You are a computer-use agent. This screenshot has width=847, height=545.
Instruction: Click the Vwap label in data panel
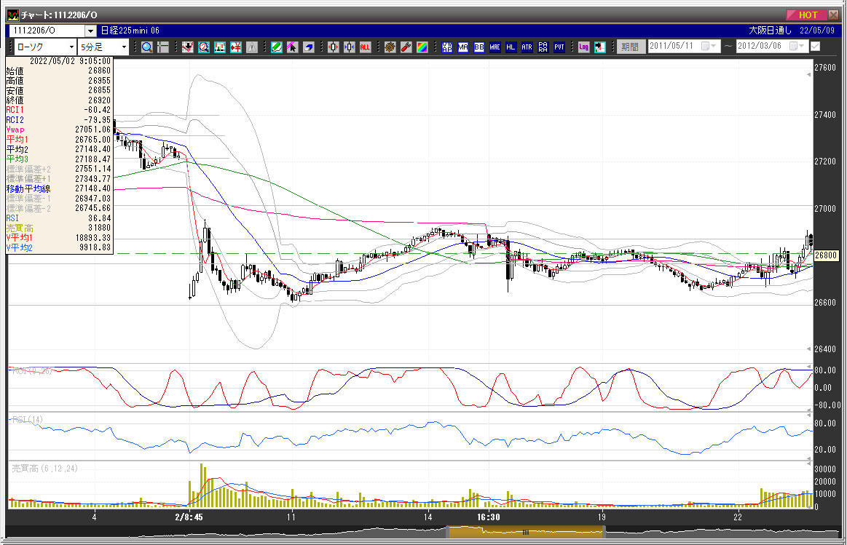[x=15, y=130]
